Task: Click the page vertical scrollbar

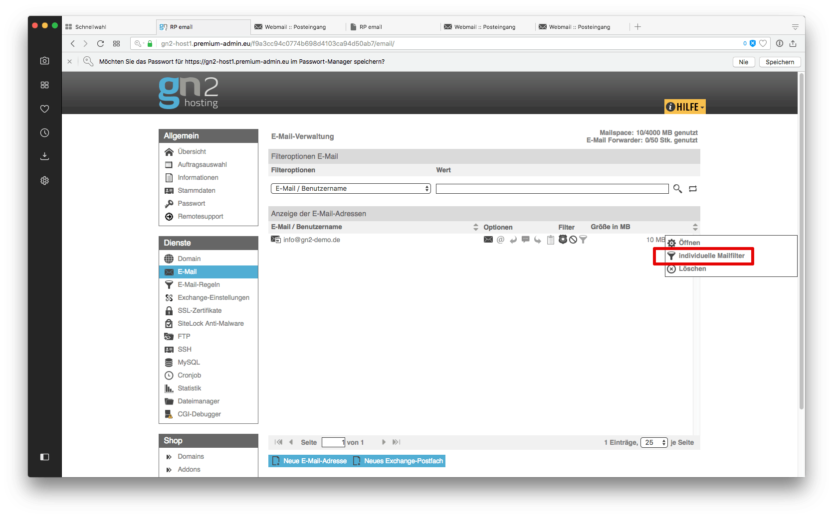Action: (x=802, y=241)
